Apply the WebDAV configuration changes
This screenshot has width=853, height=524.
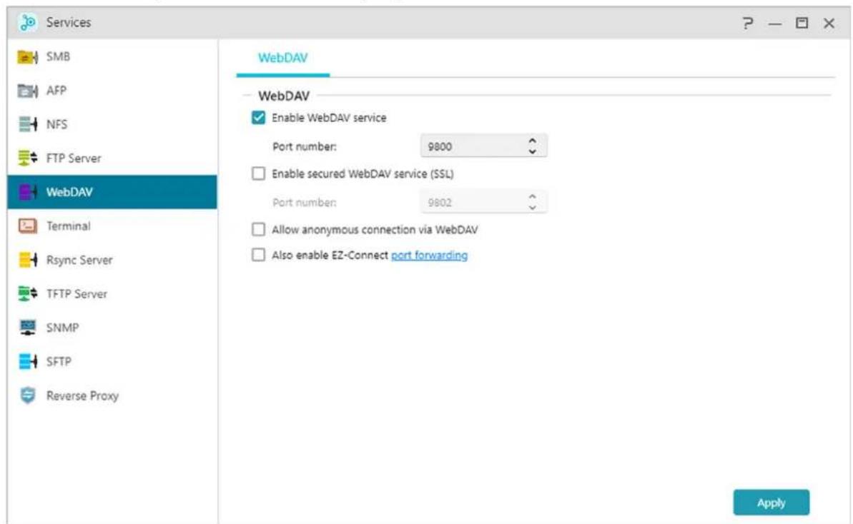[773, 502]
